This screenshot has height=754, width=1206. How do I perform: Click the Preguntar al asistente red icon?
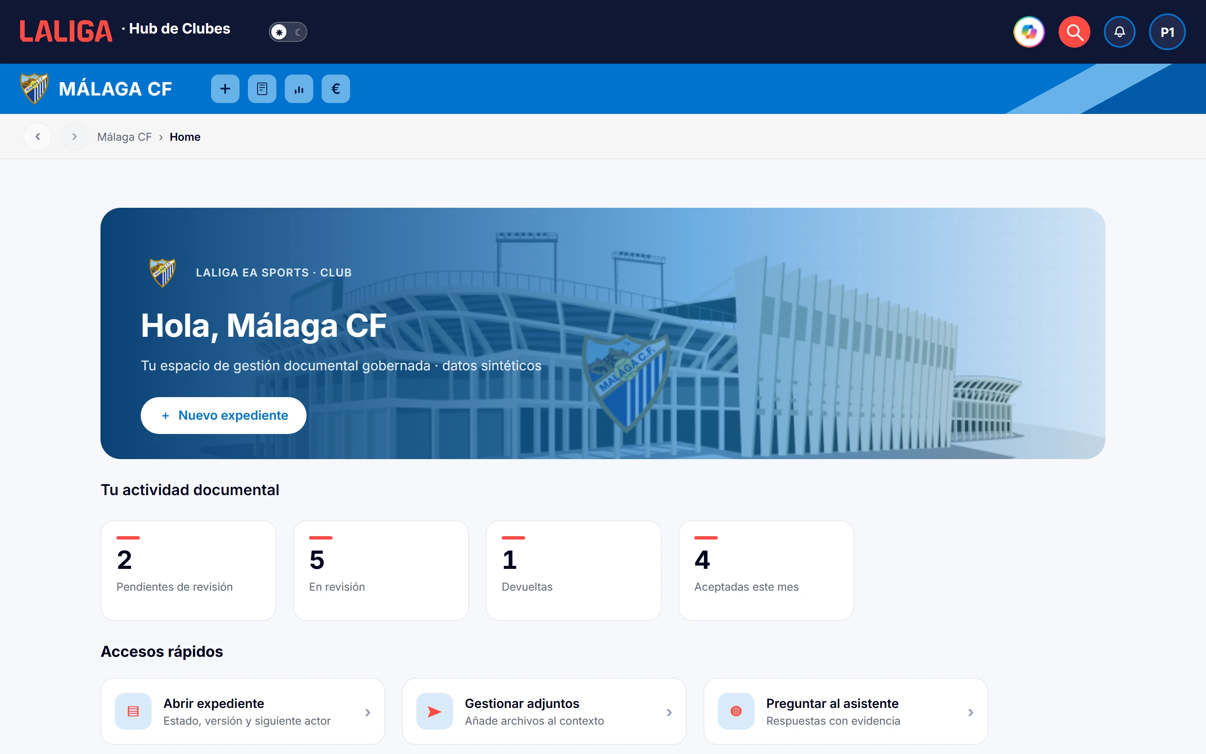[736, 711]
